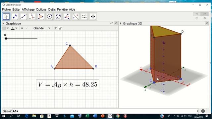Viewport: 212px width, 119px height.
Task: Open PowerPoint from the taskbar
Action: [102, 116]
